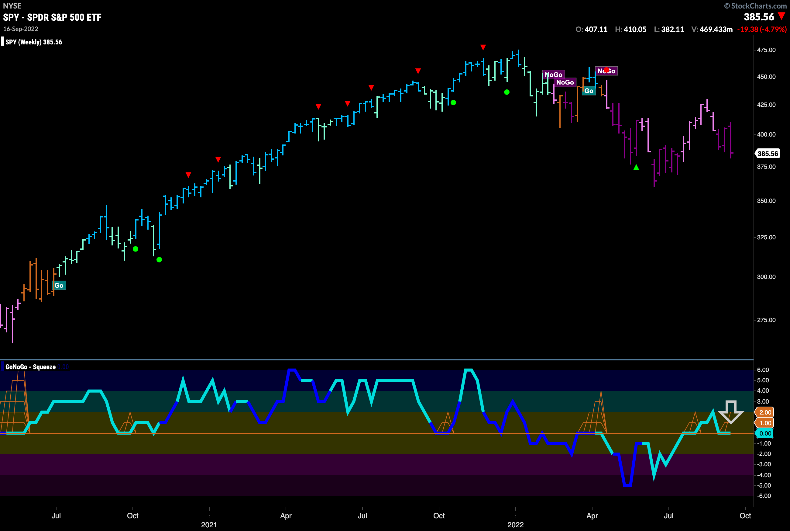Image resolution: width=790 pixels, height=531 pixels.
Task: Click the 2021 year label on time axis
Action: [x=209, y=525]
